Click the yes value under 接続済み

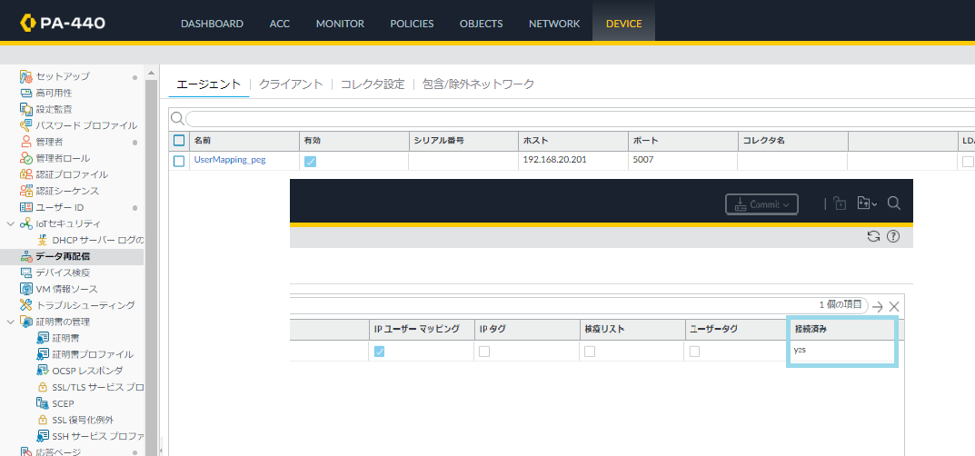pyautogui.click(x=801, y=350)
